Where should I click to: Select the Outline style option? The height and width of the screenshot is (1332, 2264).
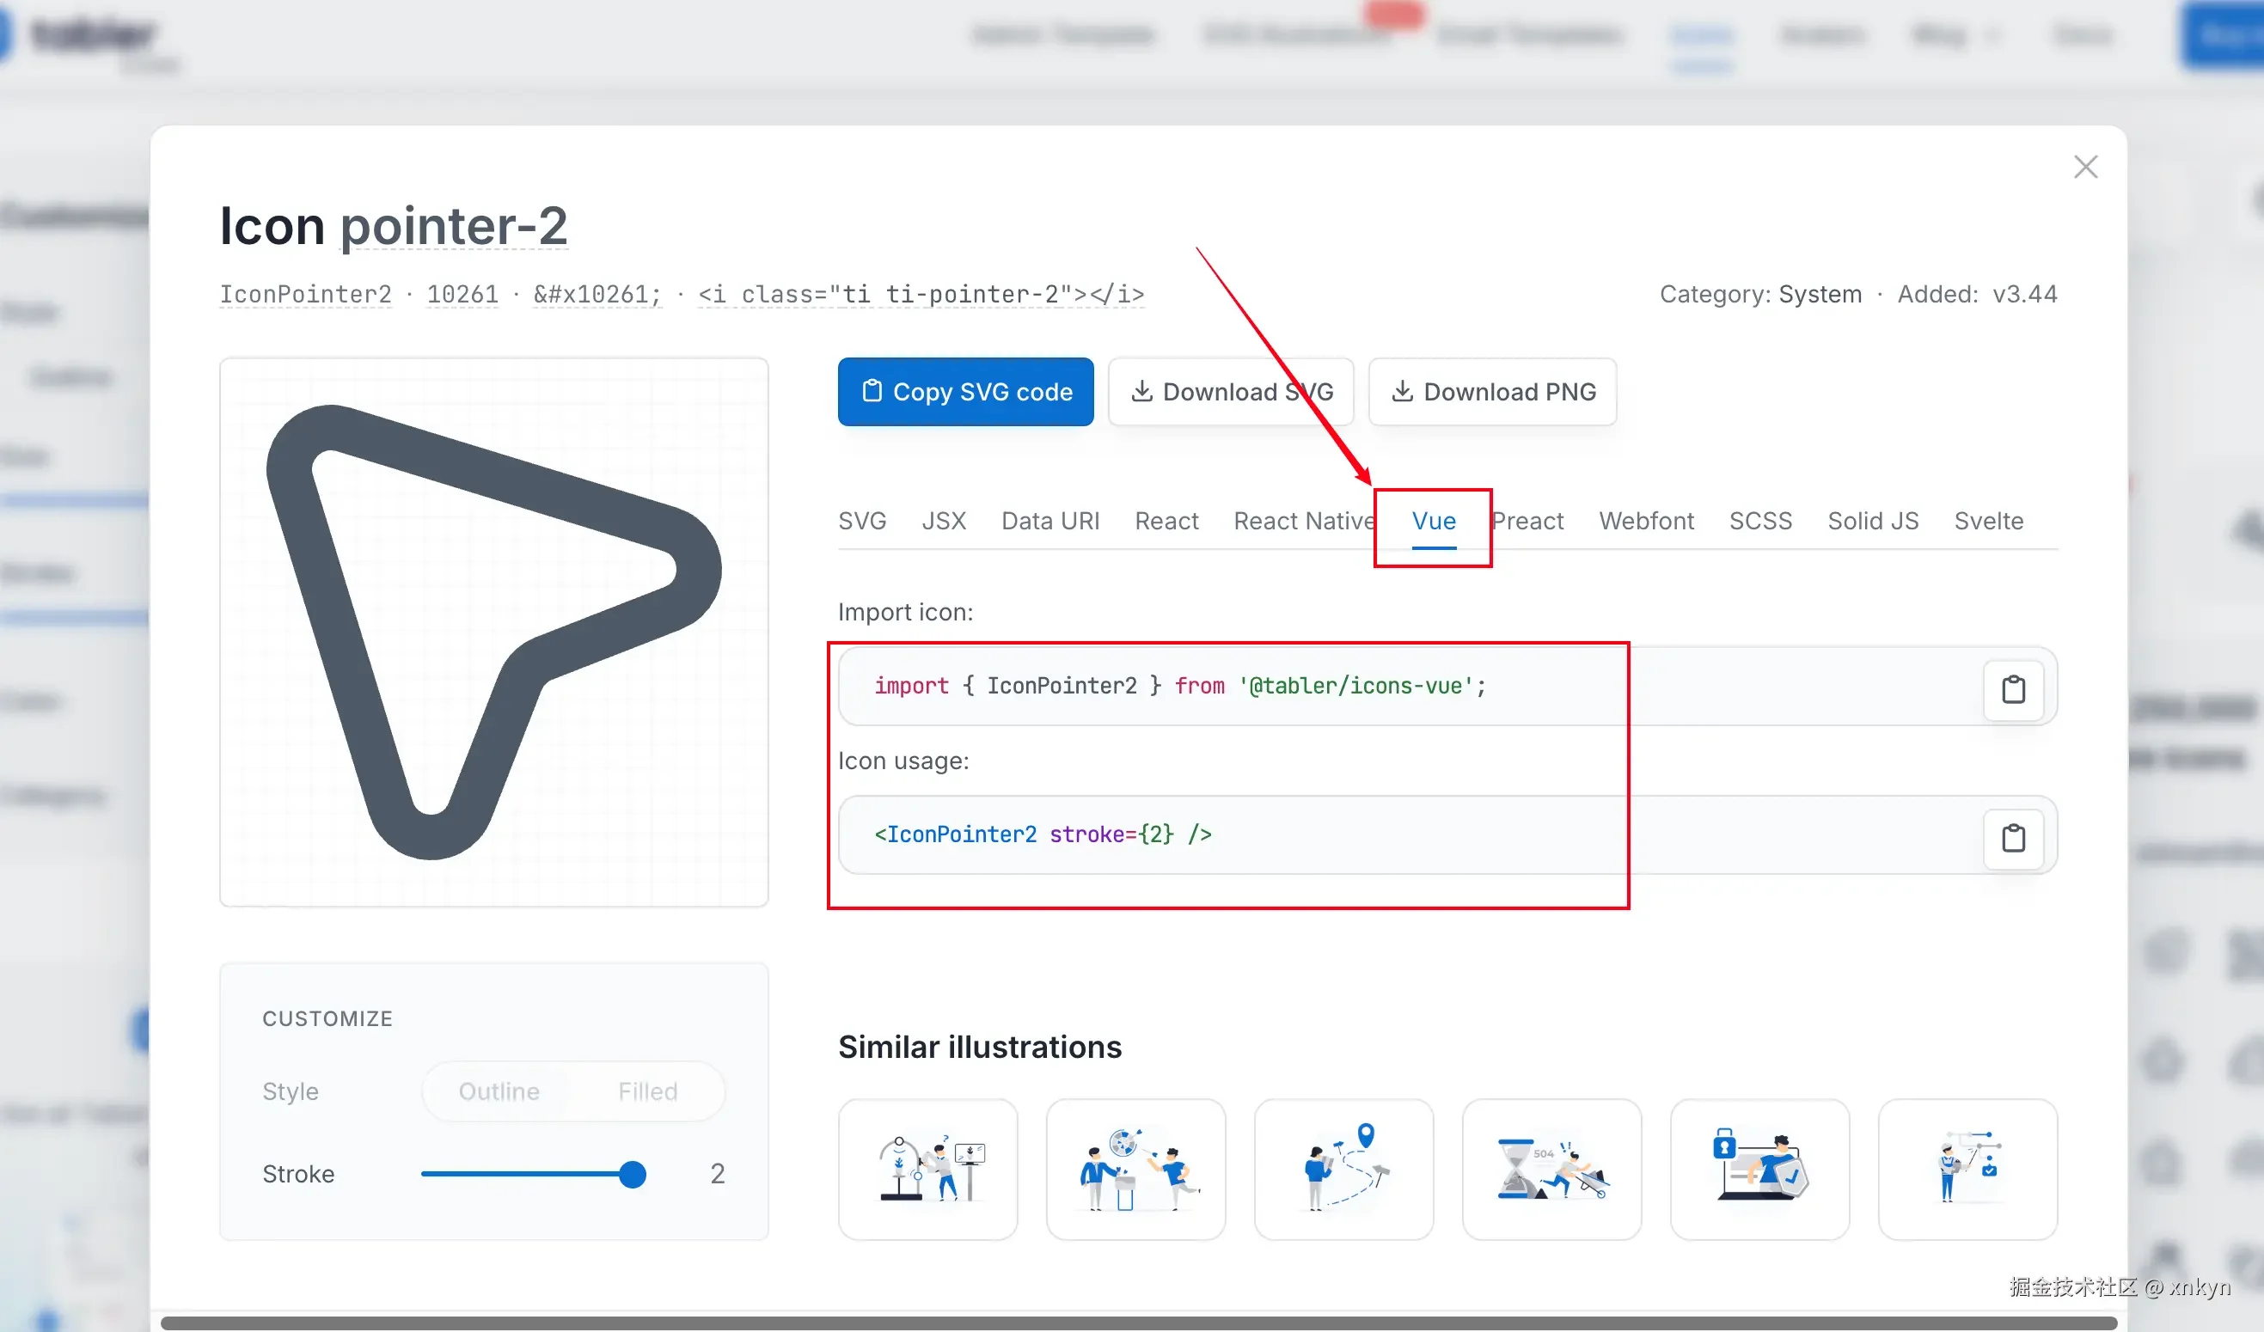point(499,1091)
